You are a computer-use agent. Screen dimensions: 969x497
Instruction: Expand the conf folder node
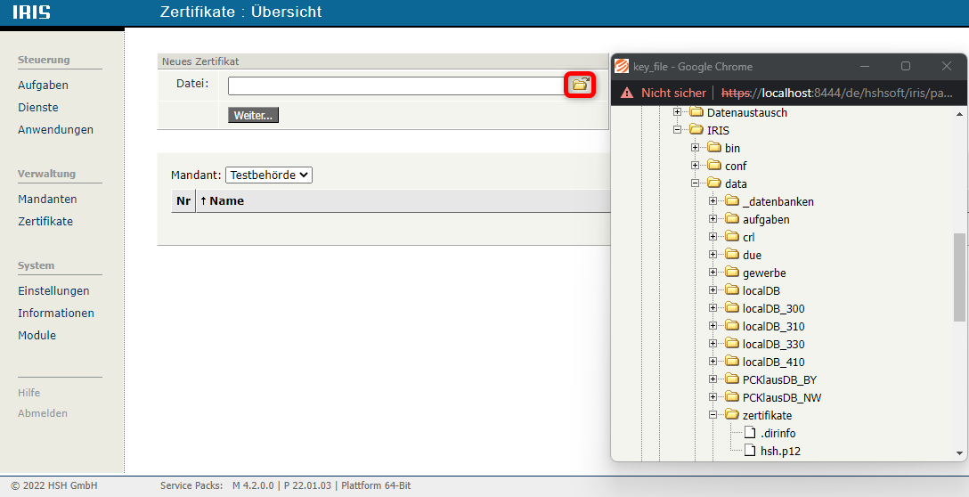[x=696, y=166]
